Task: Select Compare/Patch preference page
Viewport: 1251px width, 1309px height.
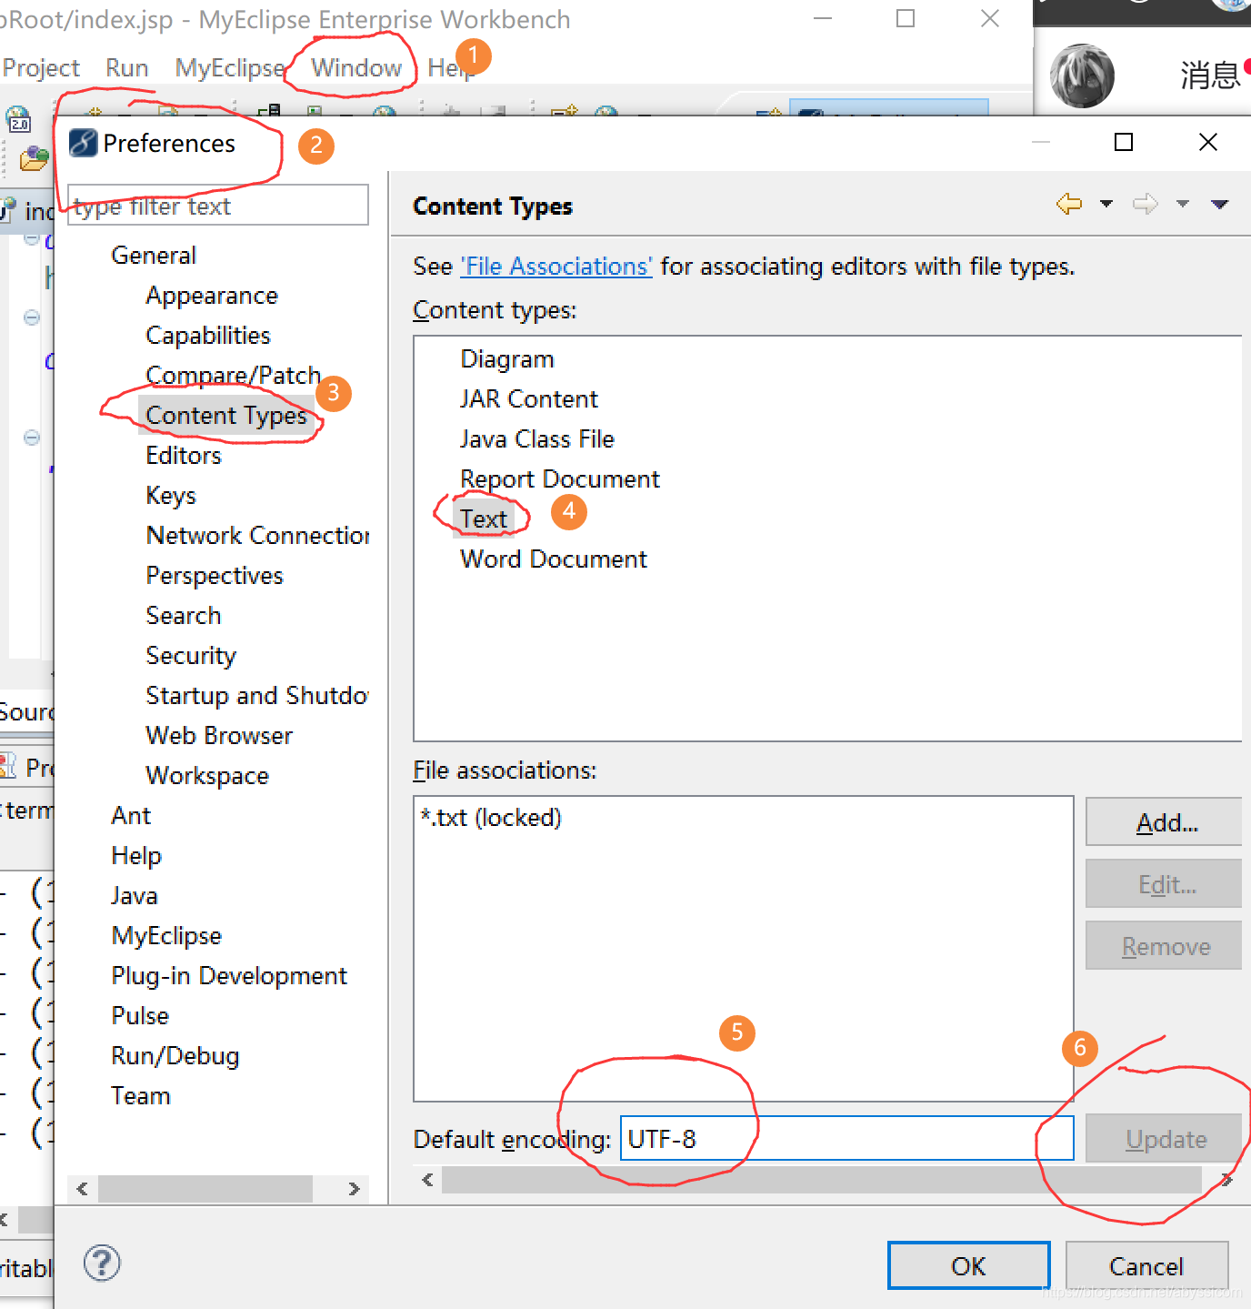Action: click(234, 375)
